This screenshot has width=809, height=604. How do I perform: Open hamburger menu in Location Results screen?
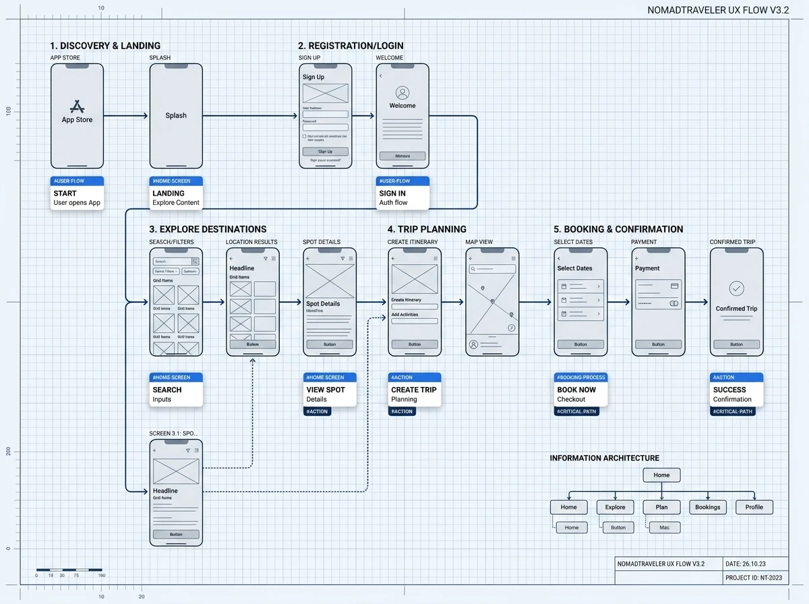click(x=273, y=258)
